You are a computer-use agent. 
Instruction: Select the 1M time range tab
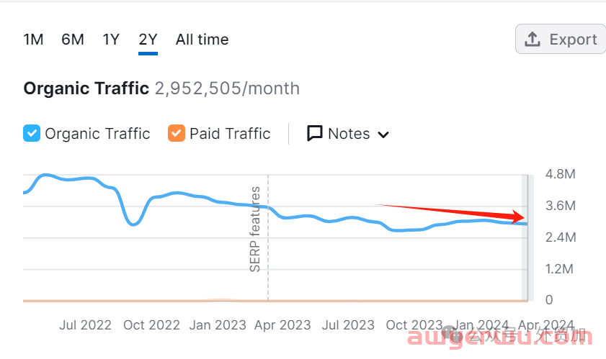[x=33, y=40]
